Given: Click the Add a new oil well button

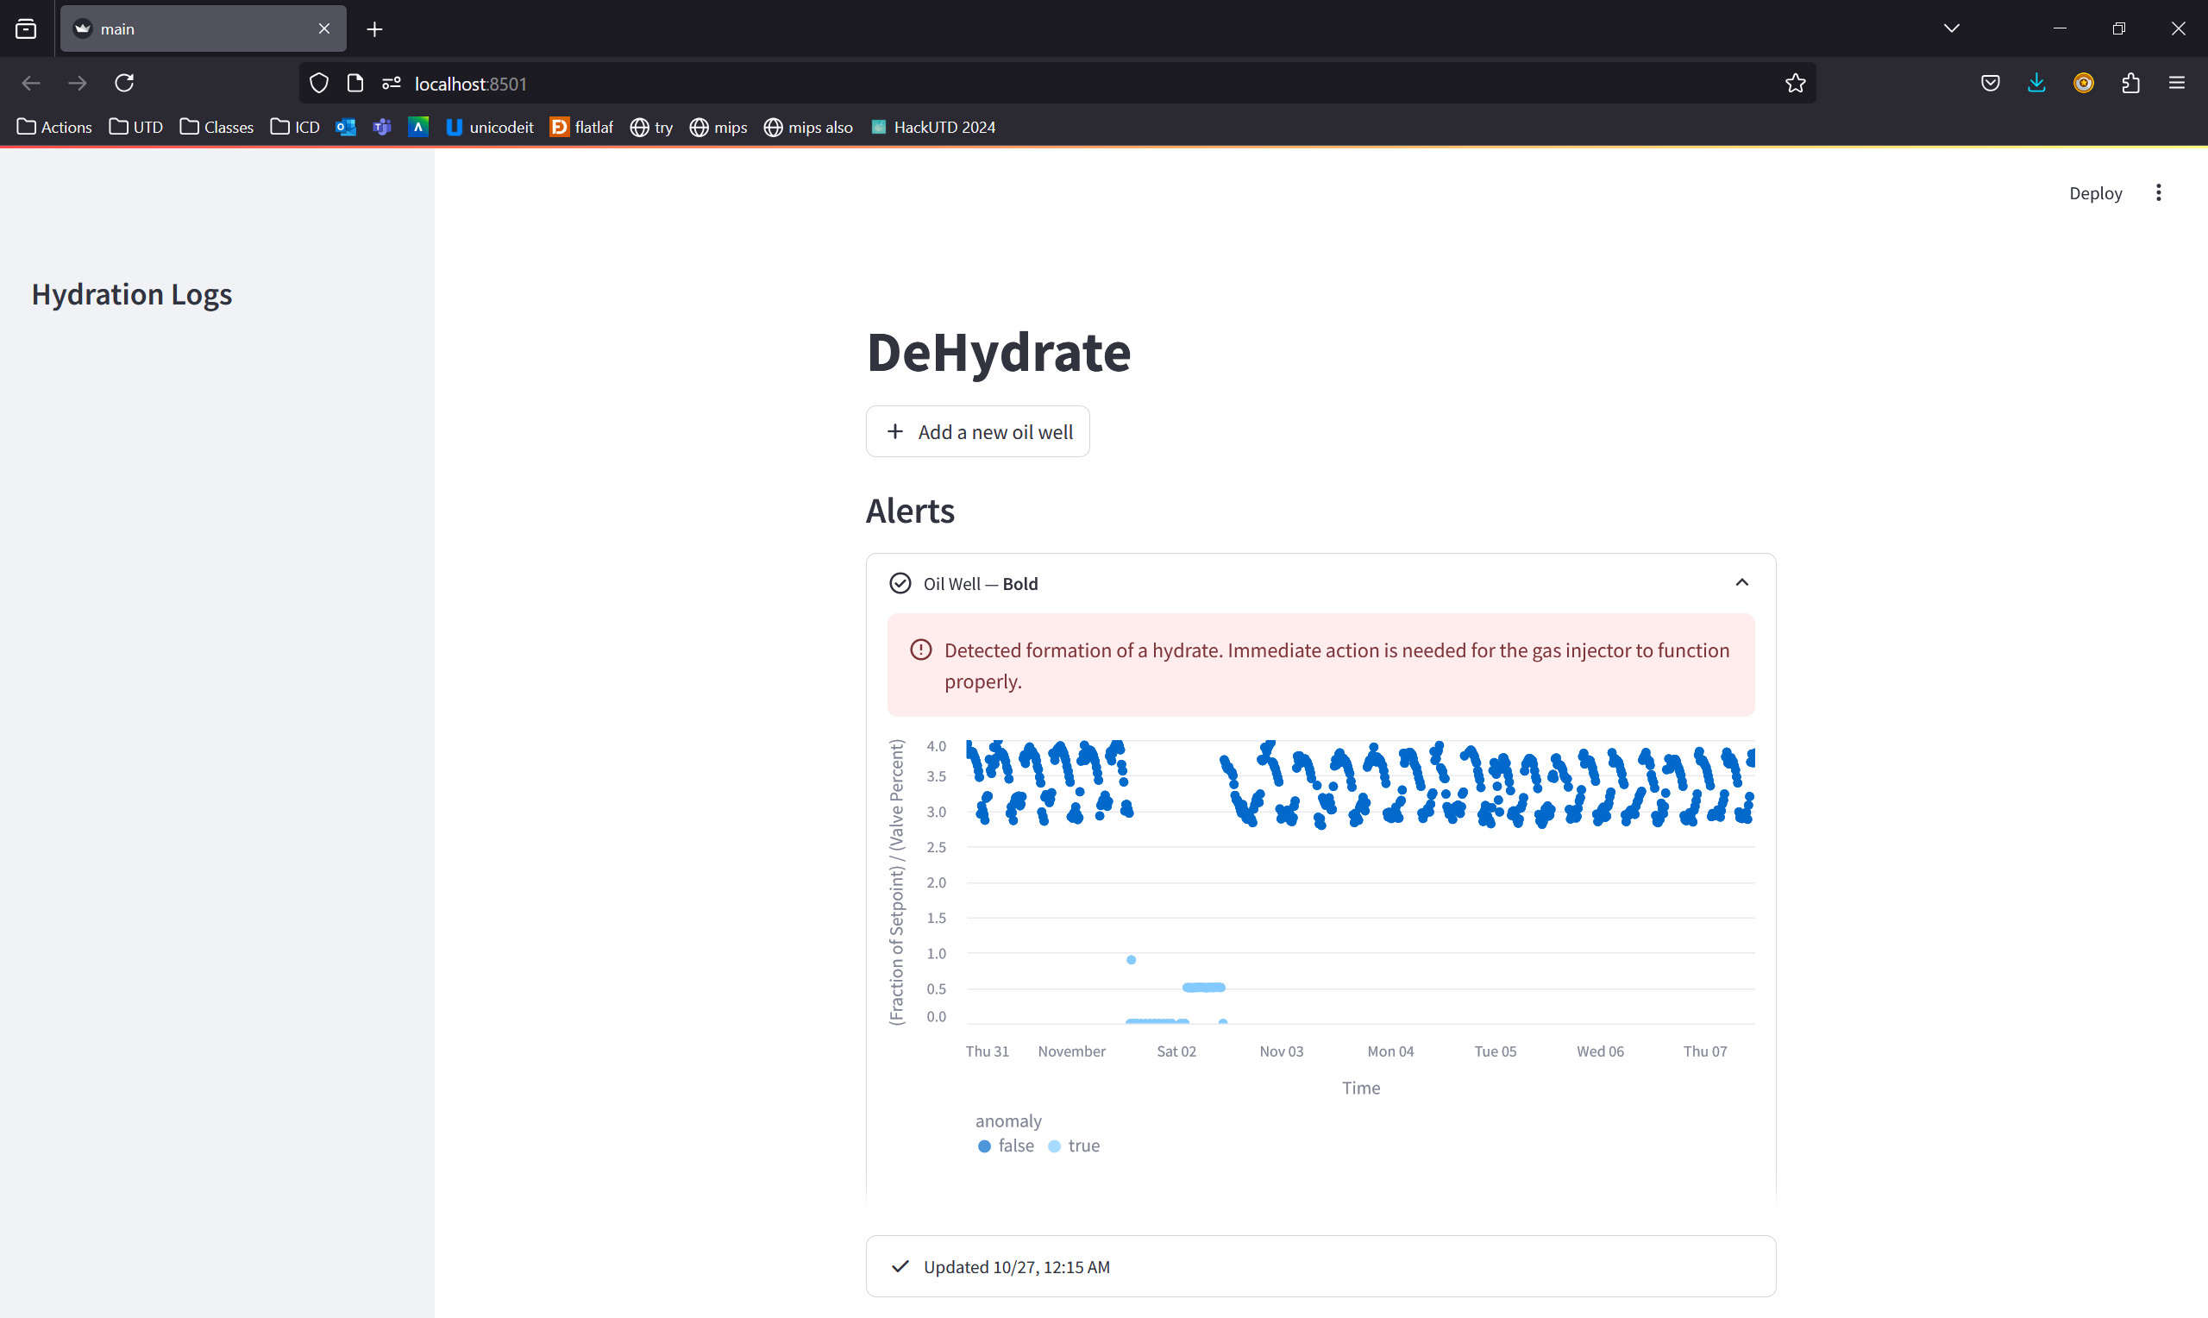Looking at the screenshot, I should point(977,431).
